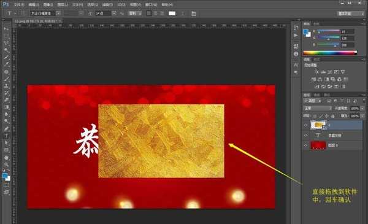Viewport: 368px width, 224px height.
Task: Open the 图层 menu in menu bar
Action: pos(63,4)
